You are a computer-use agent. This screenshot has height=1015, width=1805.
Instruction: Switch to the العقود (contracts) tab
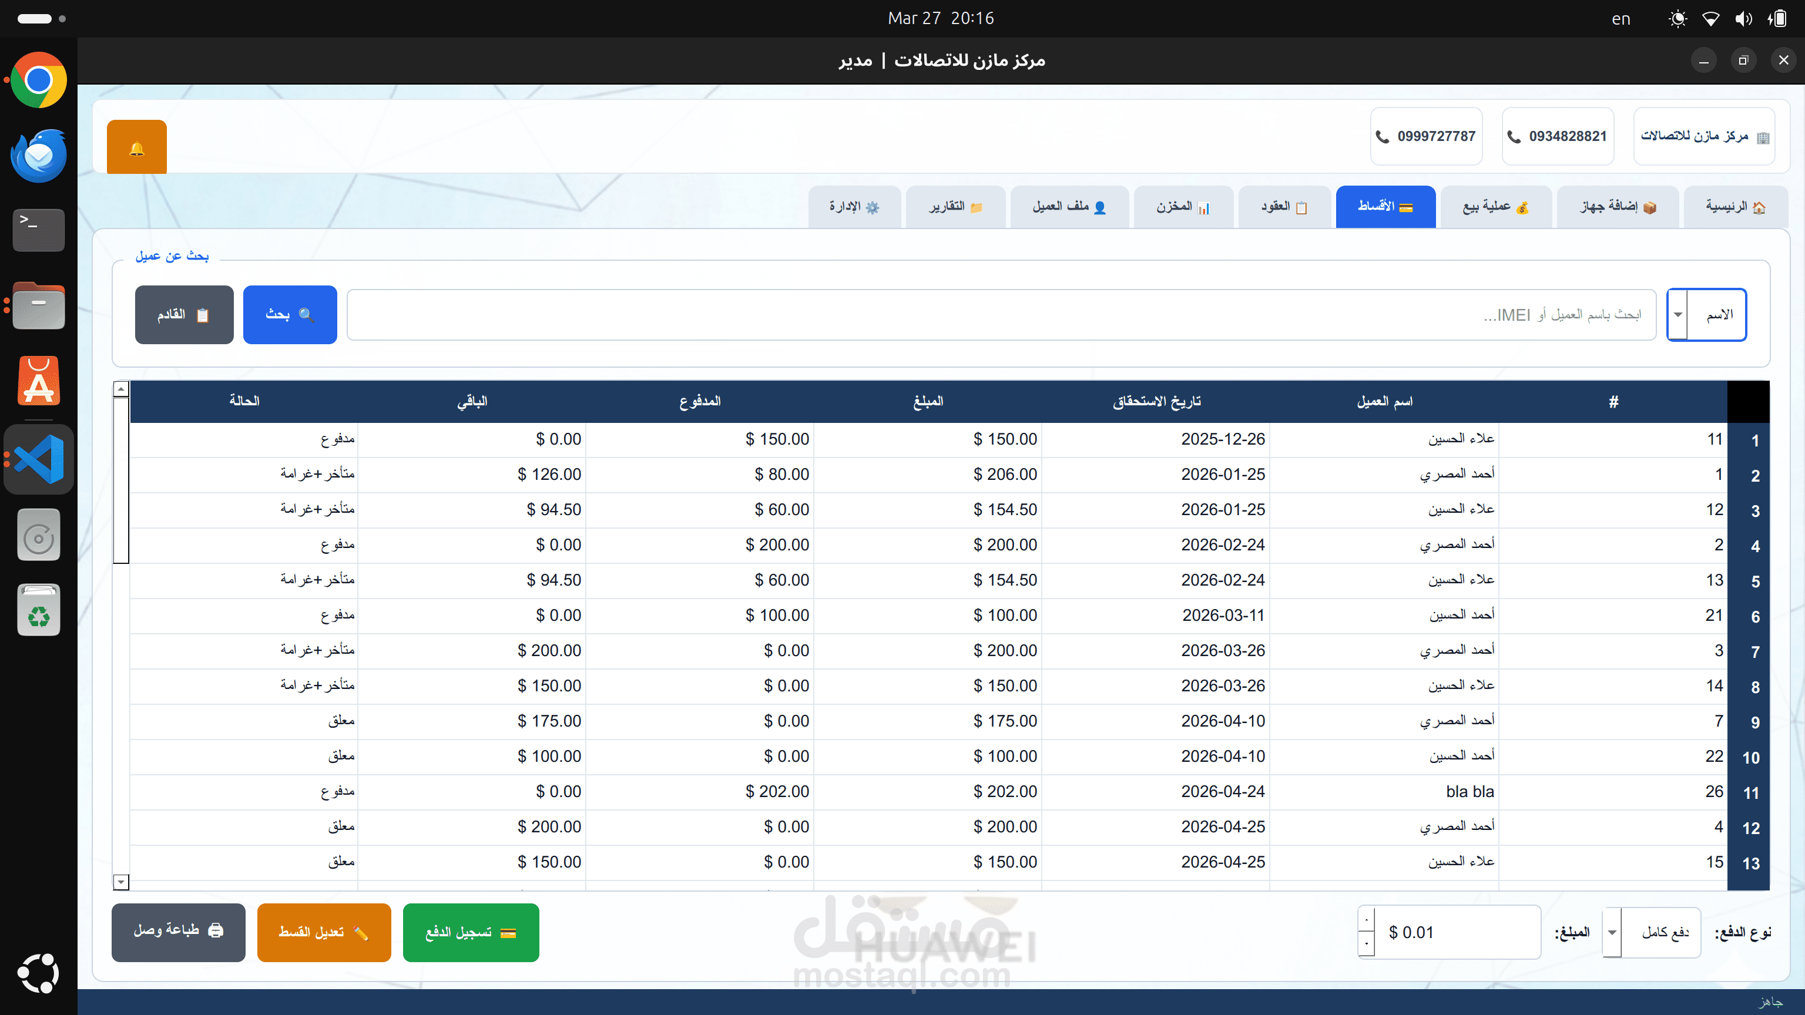[1284, 207]
